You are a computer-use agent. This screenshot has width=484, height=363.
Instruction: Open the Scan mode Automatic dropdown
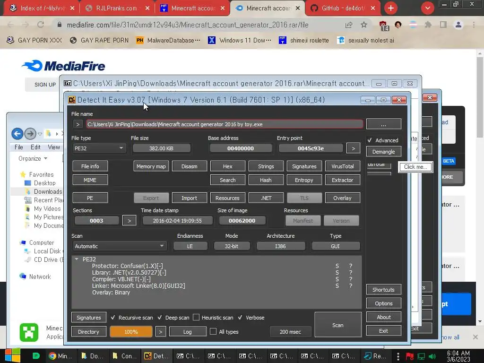(120, 246)
